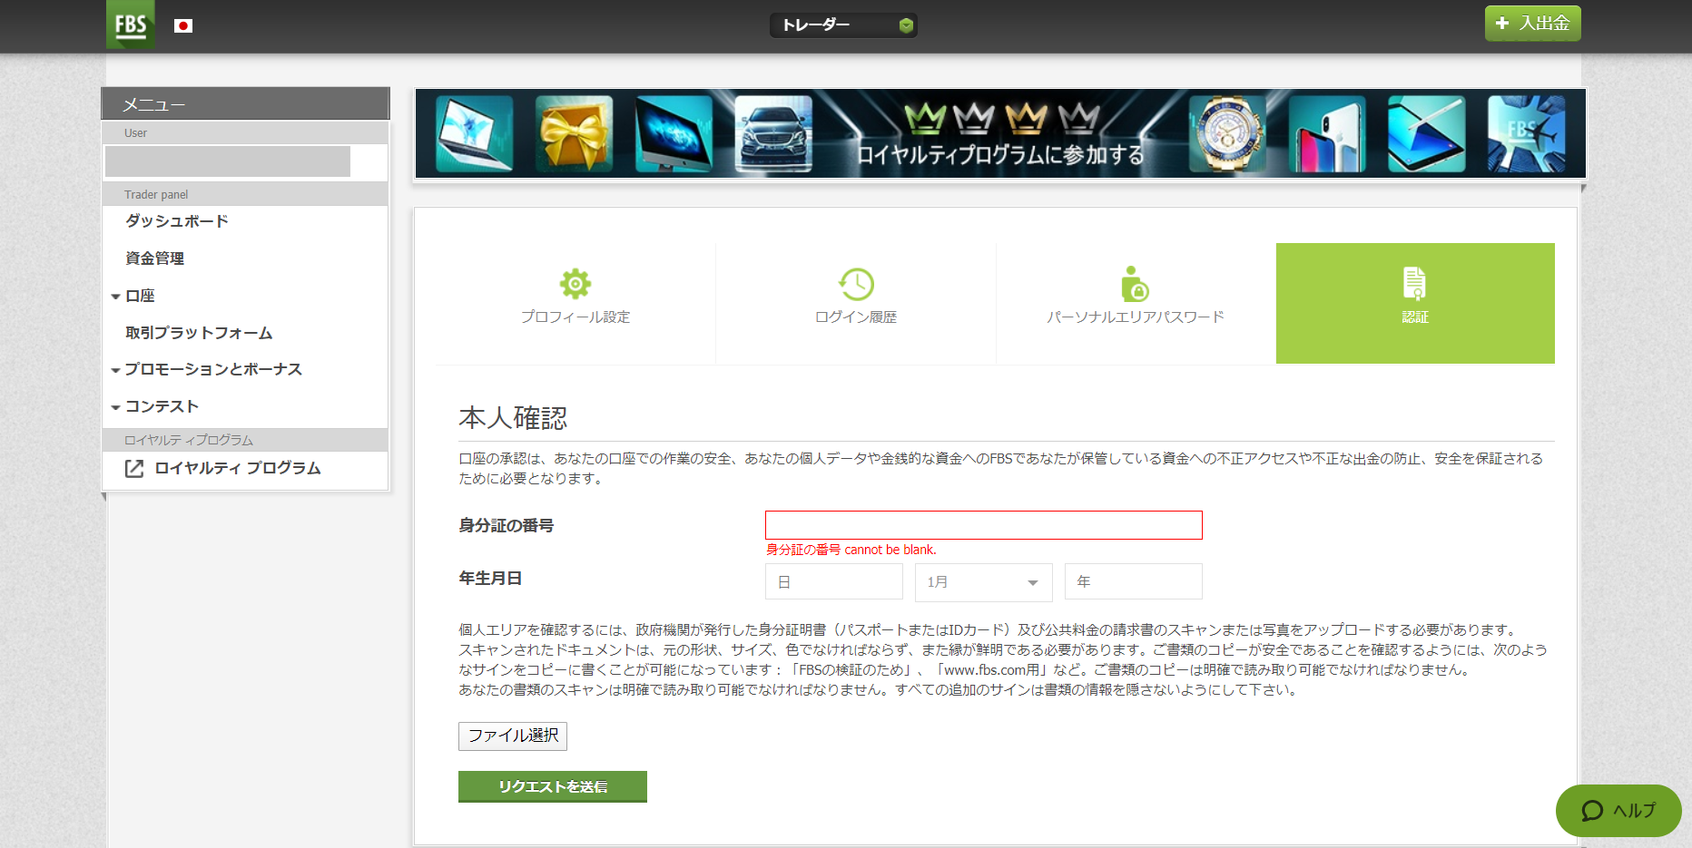Expand the 口座 menu section
The image size is (1692, 848).
[139, 297]
